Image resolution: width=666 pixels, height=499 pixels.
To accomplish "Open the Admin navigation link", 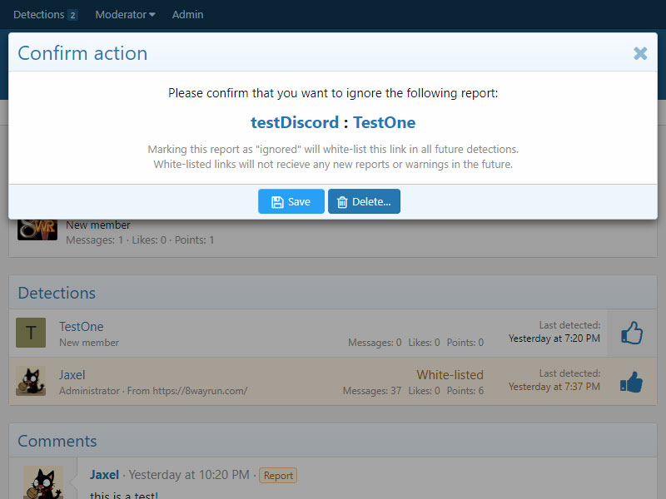I will coord(187,14).
